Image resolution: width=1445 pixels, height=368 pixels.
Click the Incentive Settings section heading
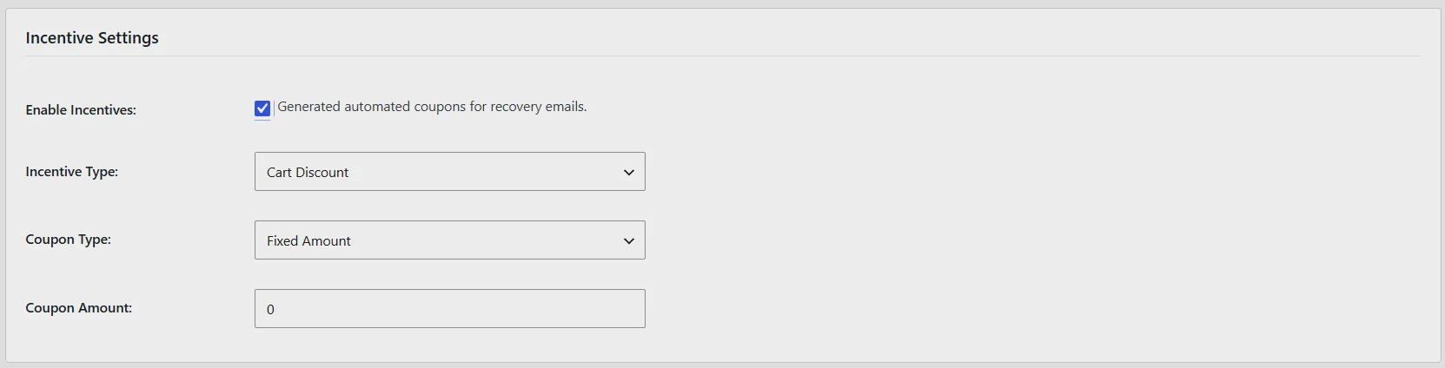pos(92,38)
